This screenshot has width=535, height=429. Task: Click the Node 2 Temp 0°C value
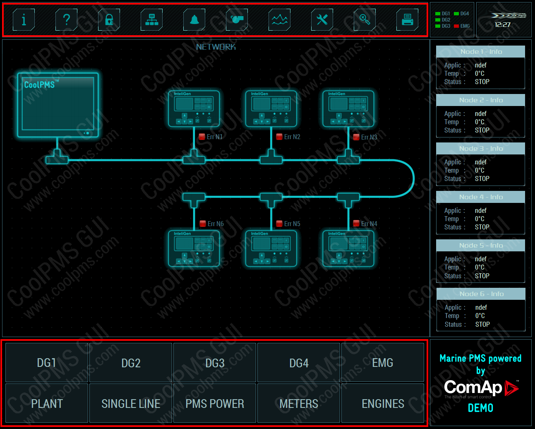pyautogui.click(x=480, y=122)
